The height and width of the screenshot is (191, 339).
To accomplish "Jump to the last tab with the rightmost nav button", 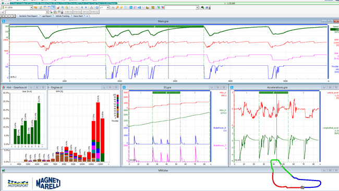I will (x=14, y=16).
